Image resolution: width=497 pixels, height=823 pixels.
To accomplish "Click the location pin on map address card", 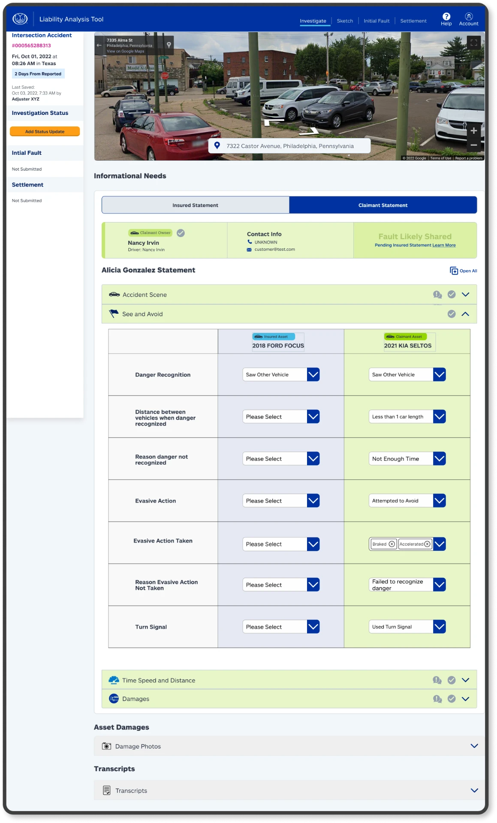I will pos(169,45).
